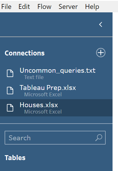Viewport: 118px width, 171px height.
Task: Click 'Microsoft Excel' label under Houses.xlsx
Action: [x=43, y=112]
